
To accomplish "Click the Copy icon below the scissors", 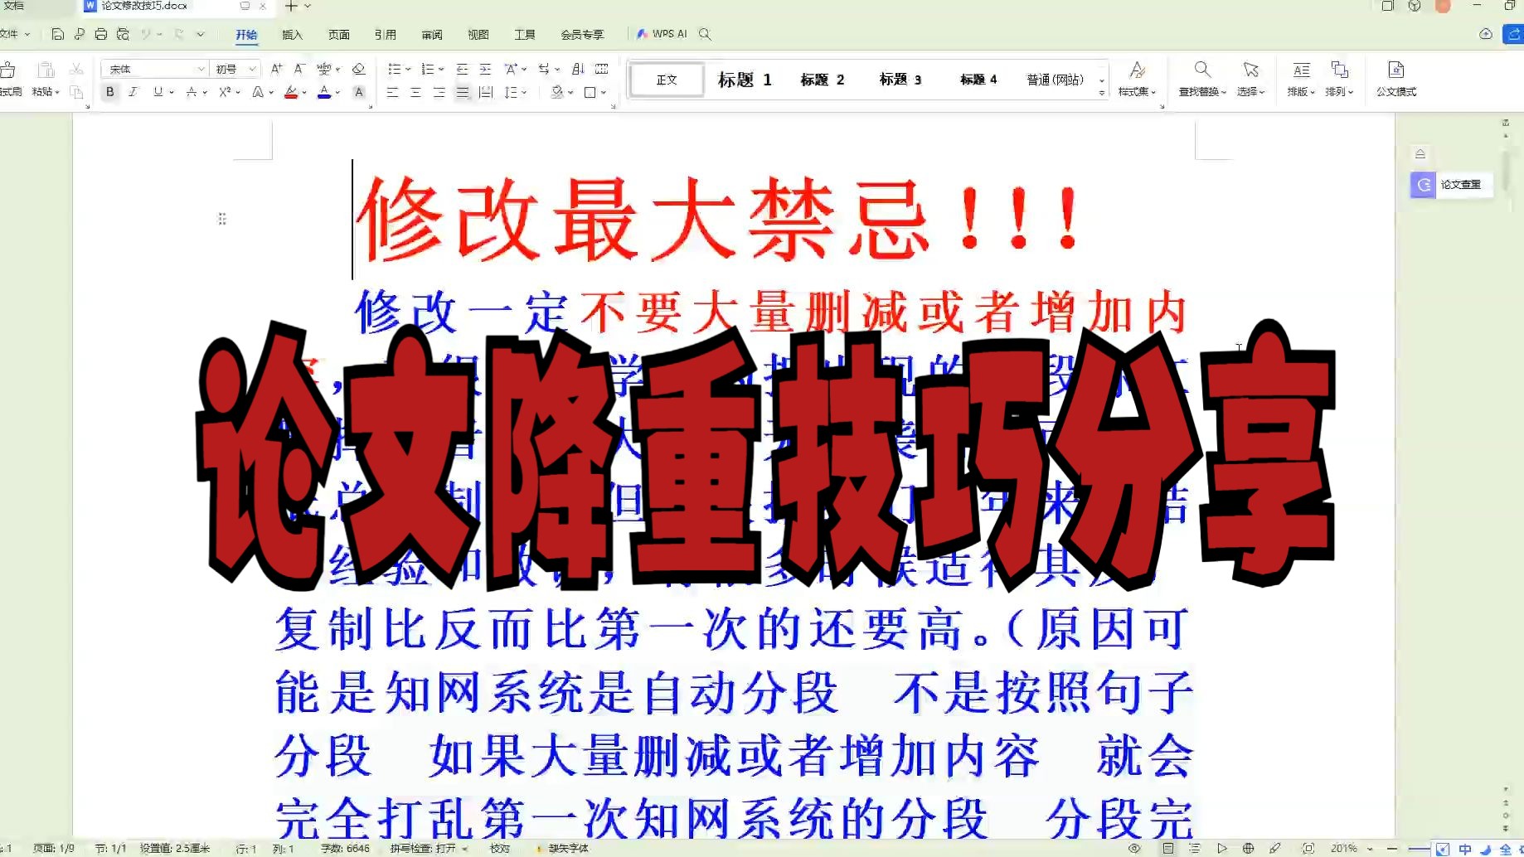I will pyautogui.click(x=76, y=92).
